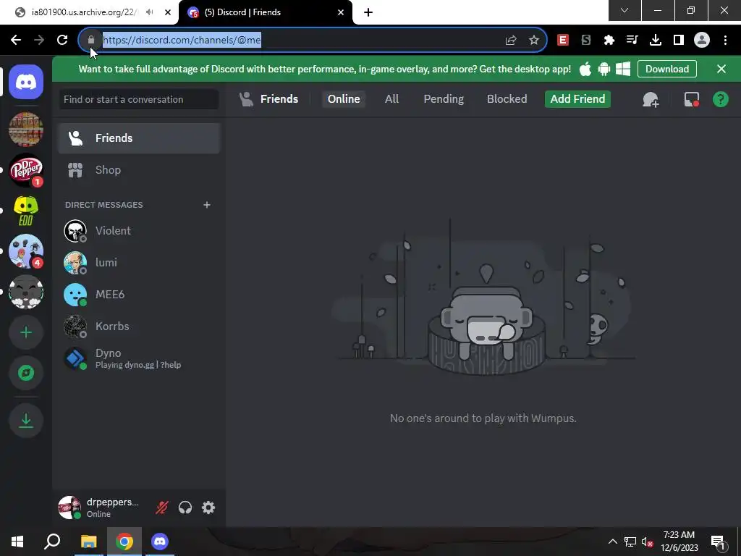Open taskbar volume icon
Image resolution: width=741 pixels, height=556 pixels.
[x=646, y=542]
